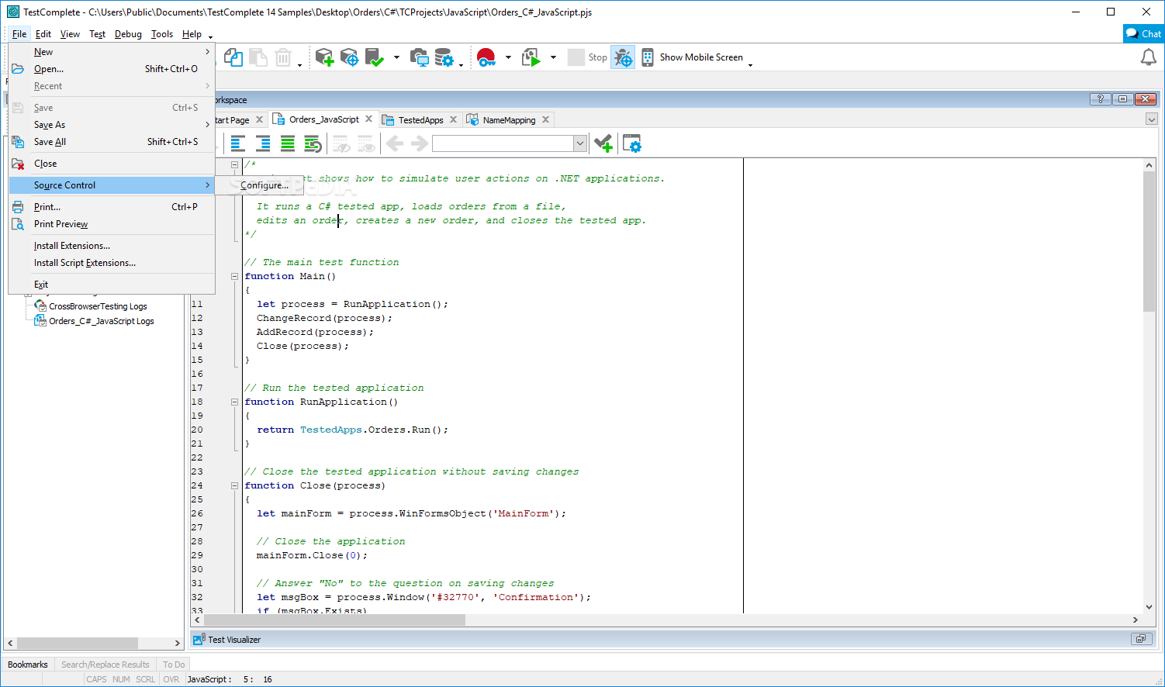Open the To Do bottom tab
The image size is (1165, 687).
(174, 665)
